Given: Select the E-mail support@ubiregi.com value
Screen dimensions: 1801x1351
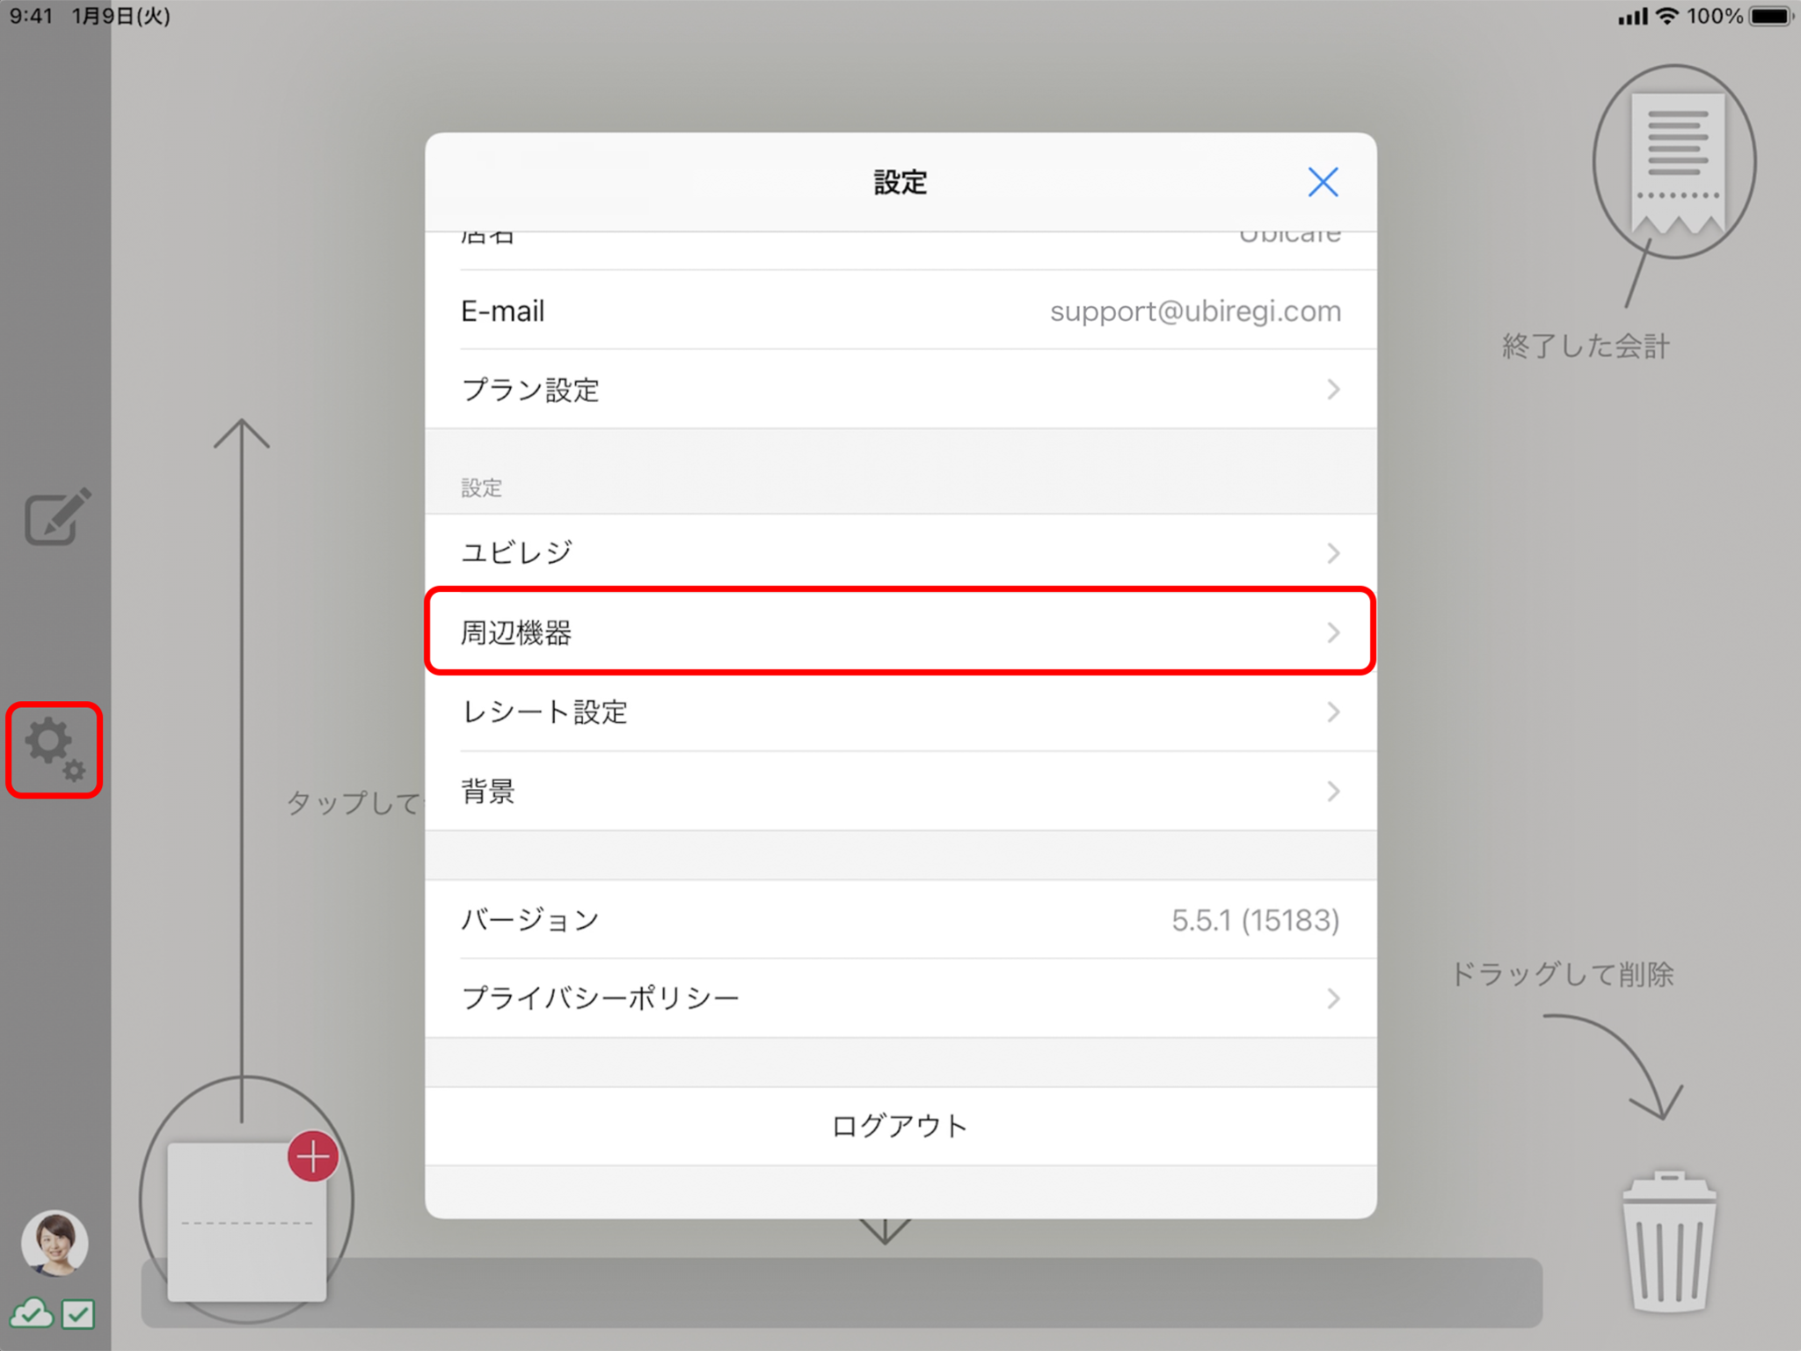Looking at the screenshot, I should 1195,311.
